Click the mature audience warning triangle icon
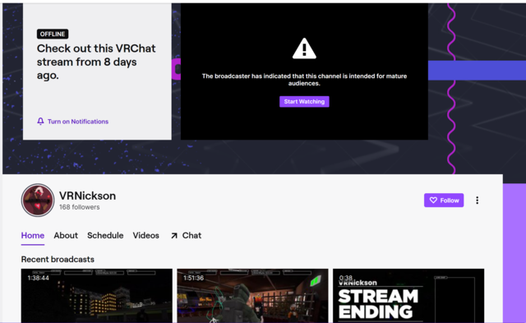Viewport: 526px width, 323px height. (304, 49)
